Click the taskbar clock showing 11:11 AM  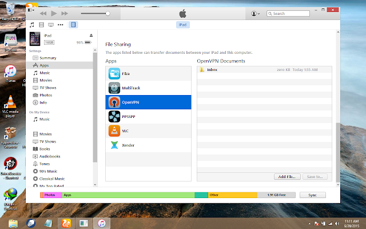click(x=351, y=224)
